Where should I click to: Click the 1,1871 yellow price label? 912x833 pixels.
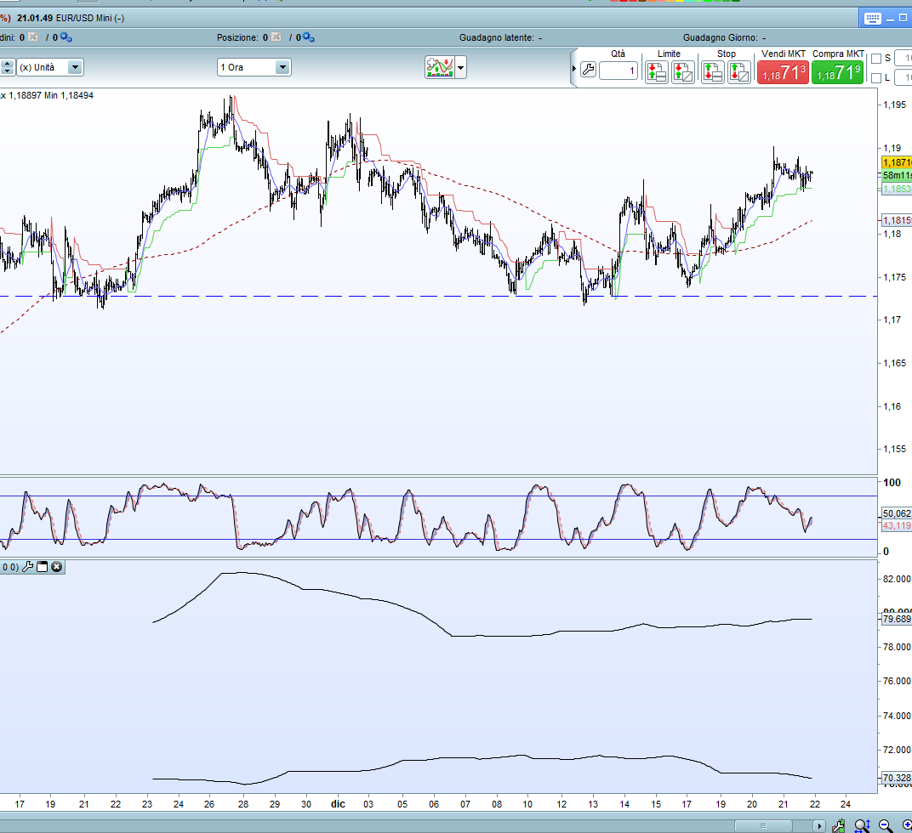click(x=897, y=162)
